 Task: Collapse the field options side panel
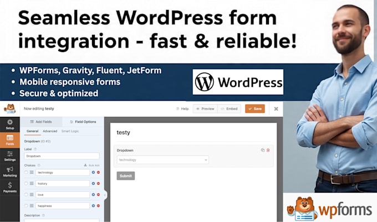105,195
